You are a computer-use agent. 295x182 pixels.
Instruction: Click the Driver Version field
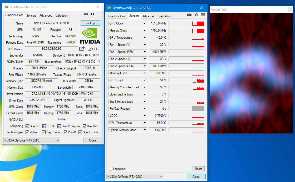pyautogui.click(x=62, y=94)
